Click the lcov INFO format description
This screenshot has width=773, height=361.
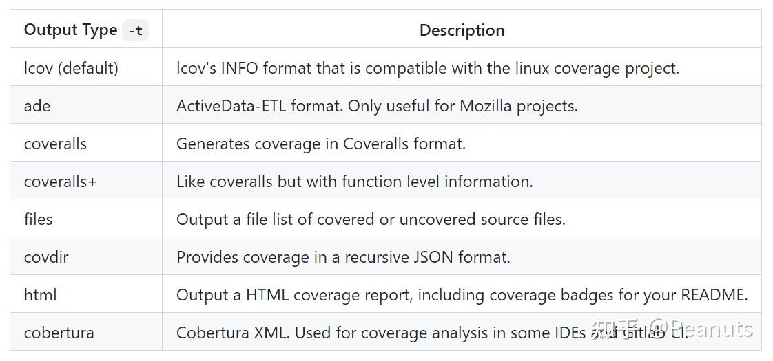click(x=427, y=68)
